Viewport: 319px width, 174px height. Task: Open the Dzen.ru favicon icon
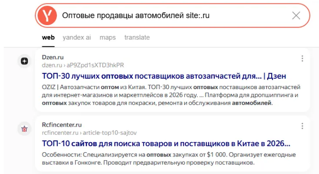[25, 61]
